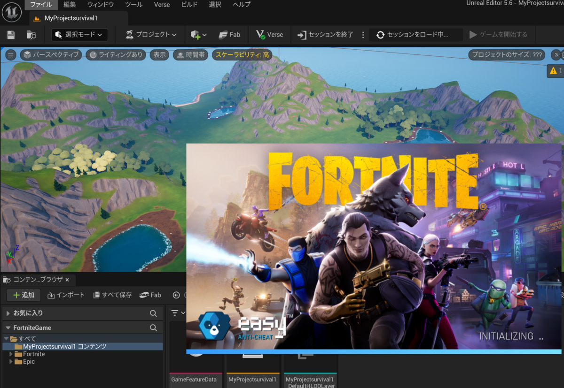
Task: Open the 時間帯 time of day control
Action: click(x=191, y=55)
